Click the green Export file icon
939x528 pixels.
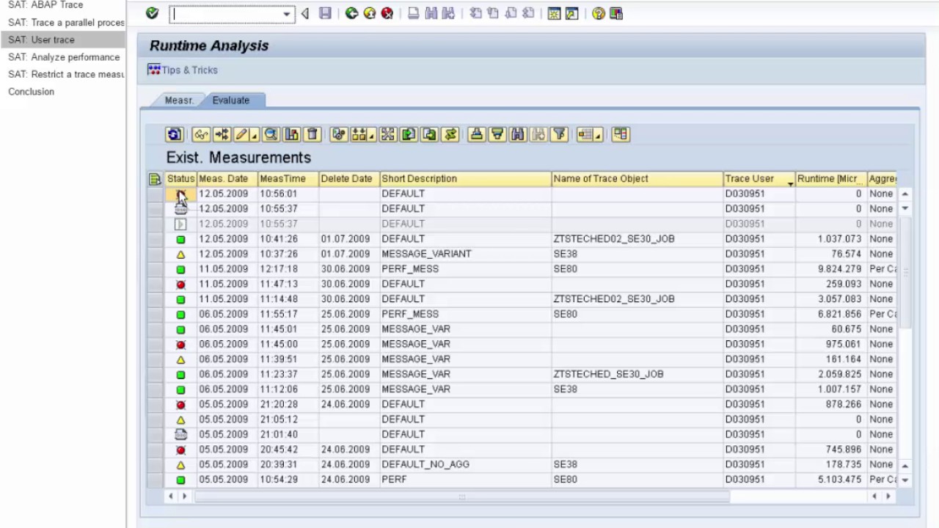(x=409, y=134)
